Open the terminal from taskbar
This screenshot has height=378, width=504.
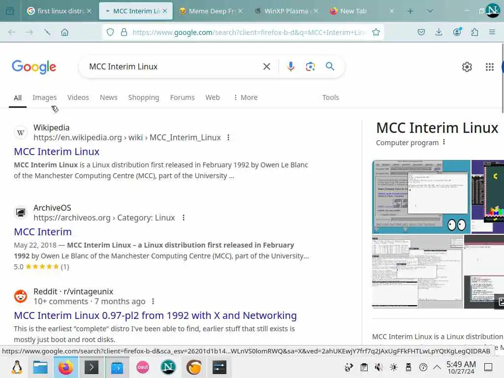(91, 367)
